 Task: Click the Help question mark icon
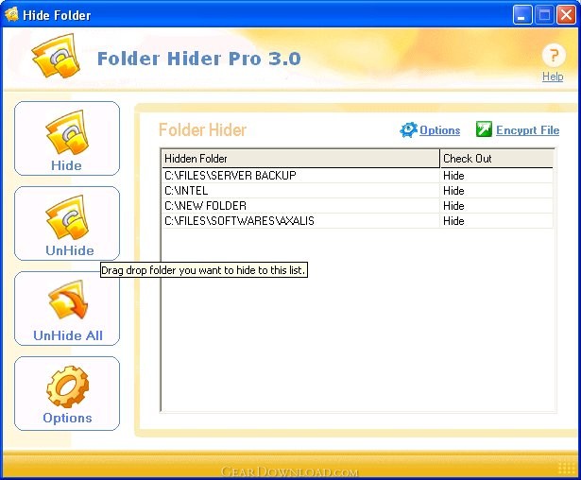tap(554, 56)
